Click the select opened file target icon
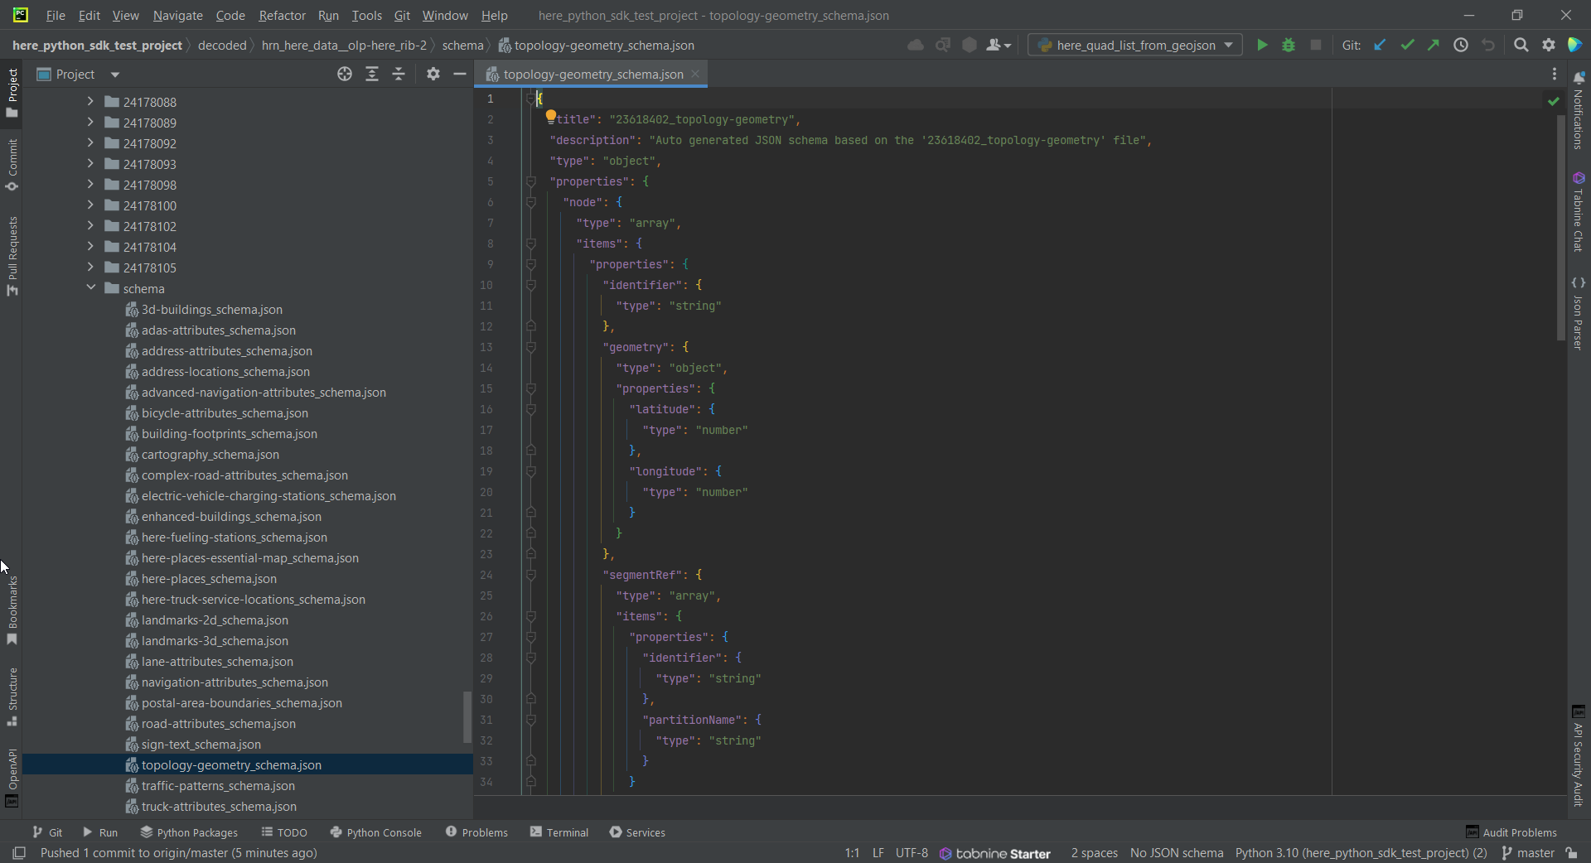Image resolution: width=1591 pixels, height=863 pixels. pyautogui.click(x=345, y=75)
